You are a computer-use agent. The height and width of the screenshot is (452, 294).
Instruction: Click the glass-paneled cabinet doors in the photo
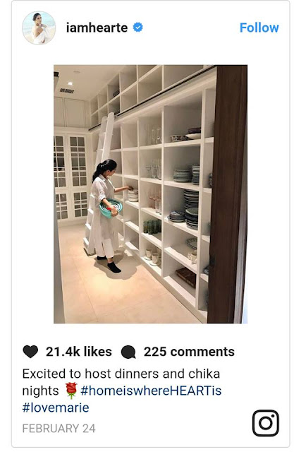point(71,177)
